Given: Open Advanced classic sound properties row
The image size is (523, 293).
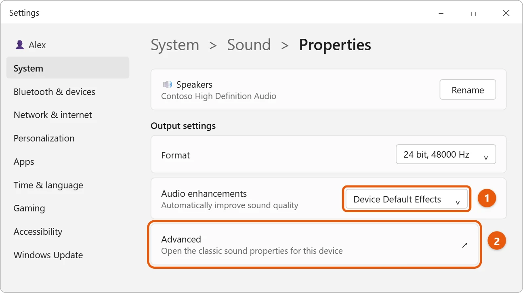Looking at the screenshot, I should point(315,245).
